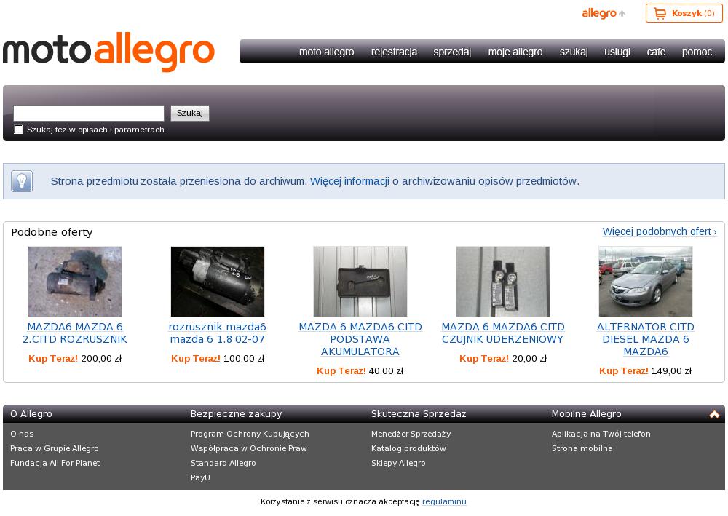Open thumbnail of rozrusznik mazda6 1.8 02-07
The image size is (728, 516).
pos(218,282)
